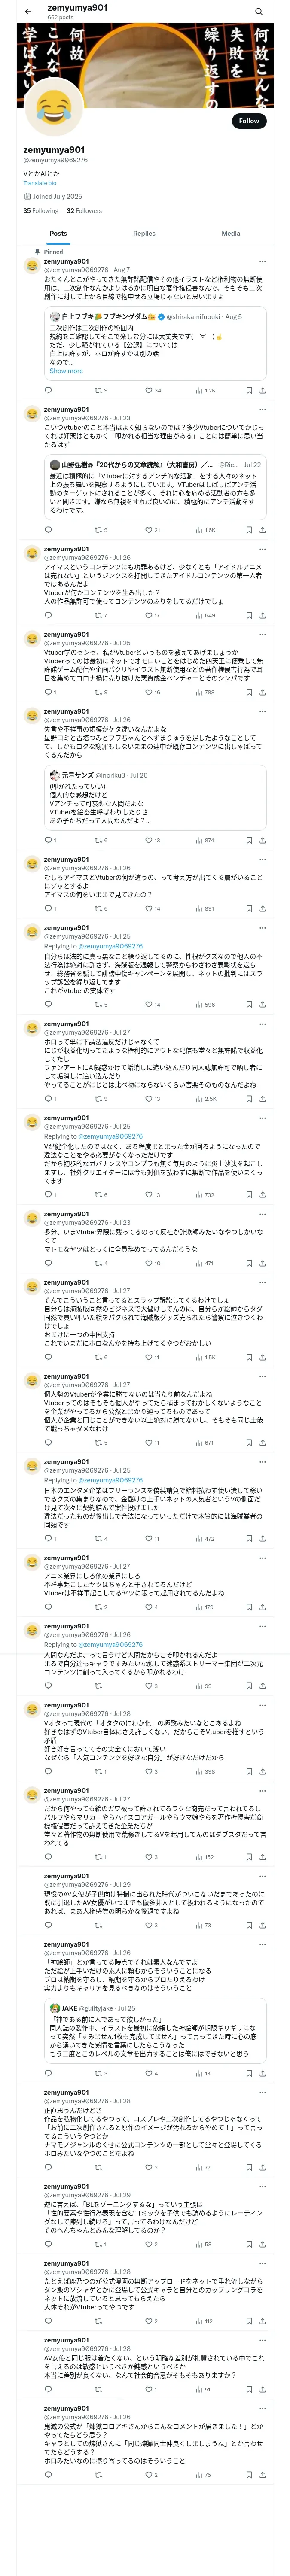Click the back arrow at top

pyautogui.click(x=28, y=11)
